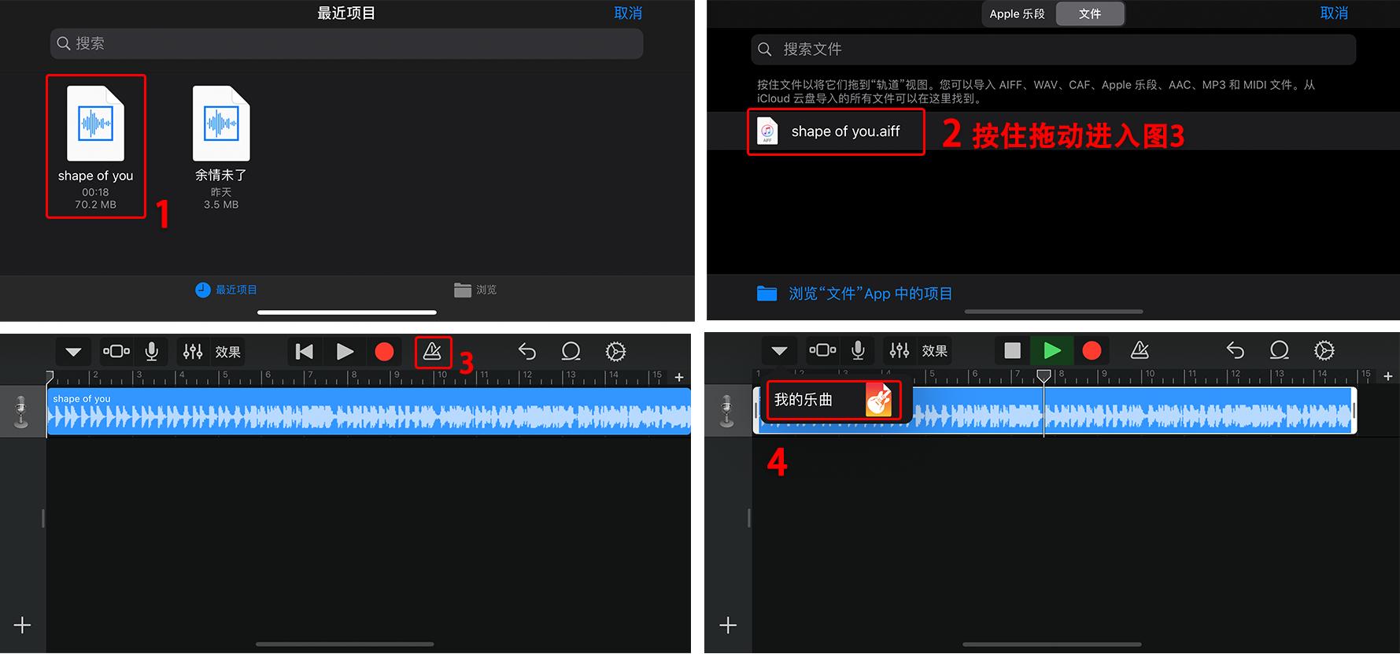
Task: Select the audio track header mic, bottom-right screen
Action: (727, 411)
